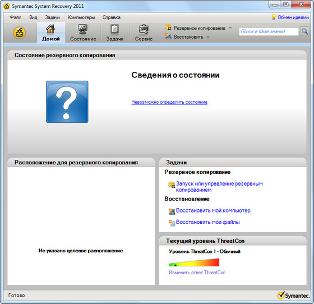Screen dimensions: 314x304
Task: Maximize the Symantec System Recovery window
Action: pyautogui.click(x=286, y=4)
